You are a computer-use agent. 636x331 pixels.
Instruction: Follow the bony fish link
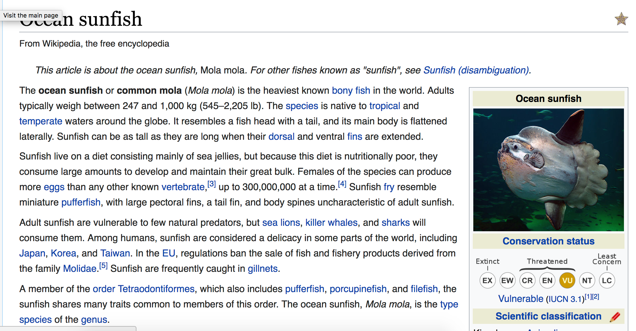(351, 90)
